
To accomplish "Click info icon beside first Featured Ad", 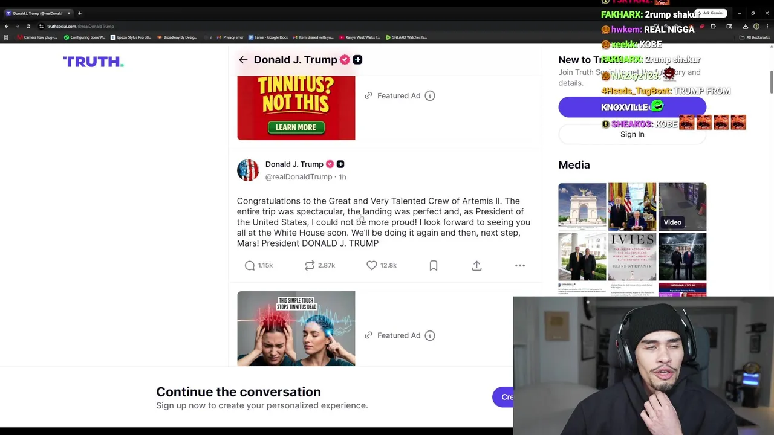I will coord(430,95).
